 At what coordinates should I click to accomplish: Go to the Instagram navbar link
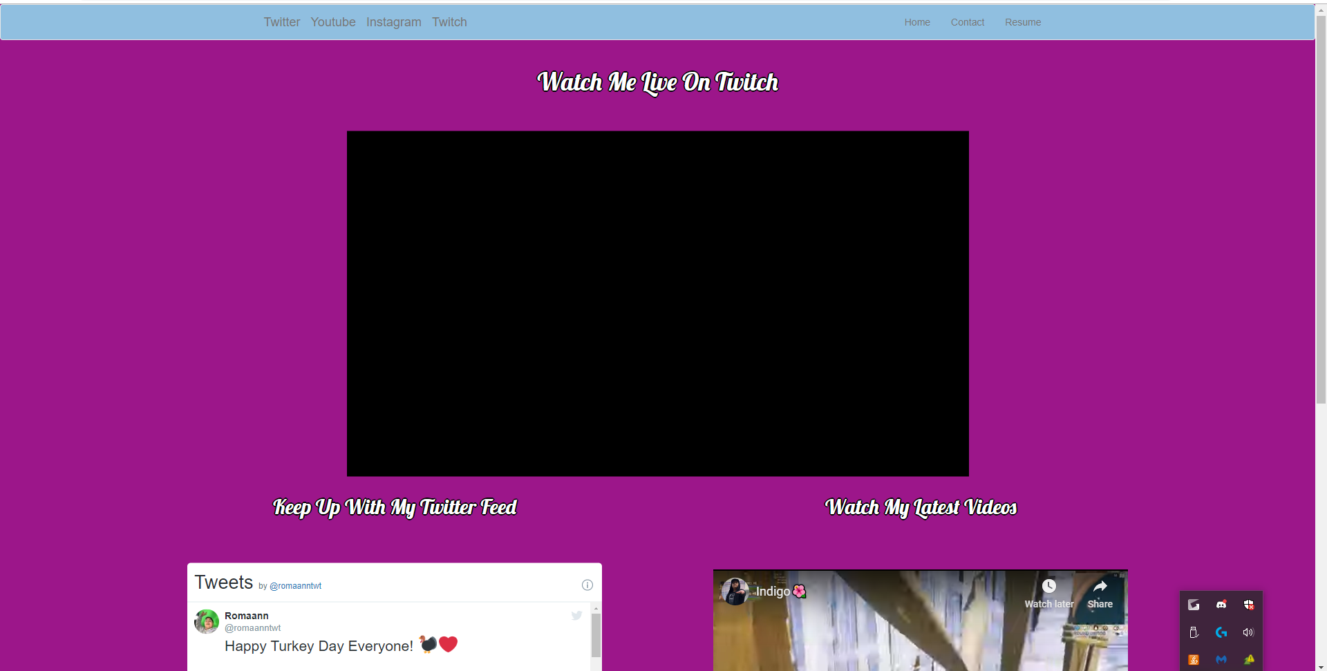[x=394, y=22]
